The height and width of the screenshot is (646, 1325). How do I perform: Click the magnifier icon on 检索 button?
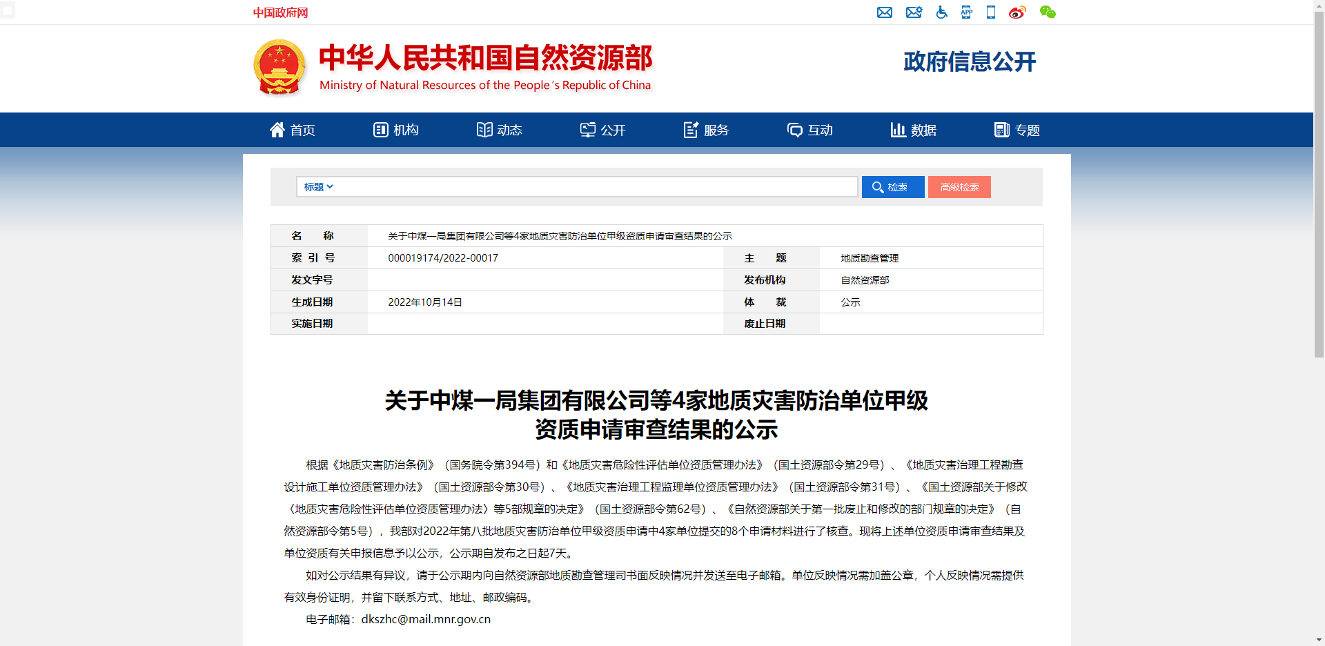click(x=878, y=186)
